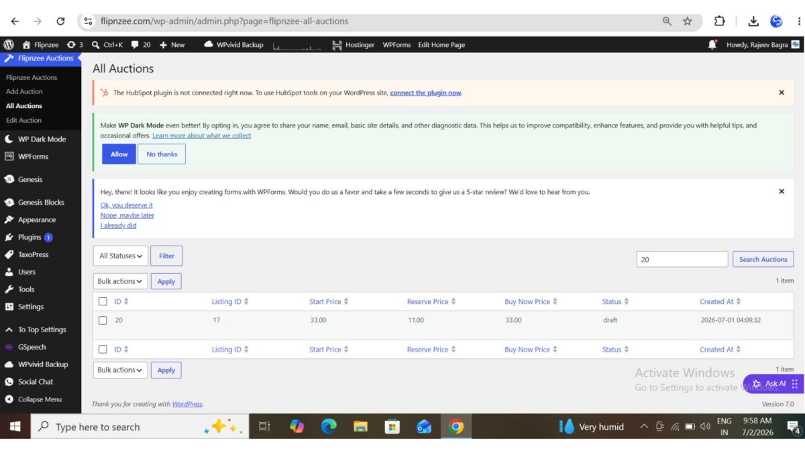Open Chrome downloads icon
The width and height of the screenshot is (805, 453).
pos(753,21)
